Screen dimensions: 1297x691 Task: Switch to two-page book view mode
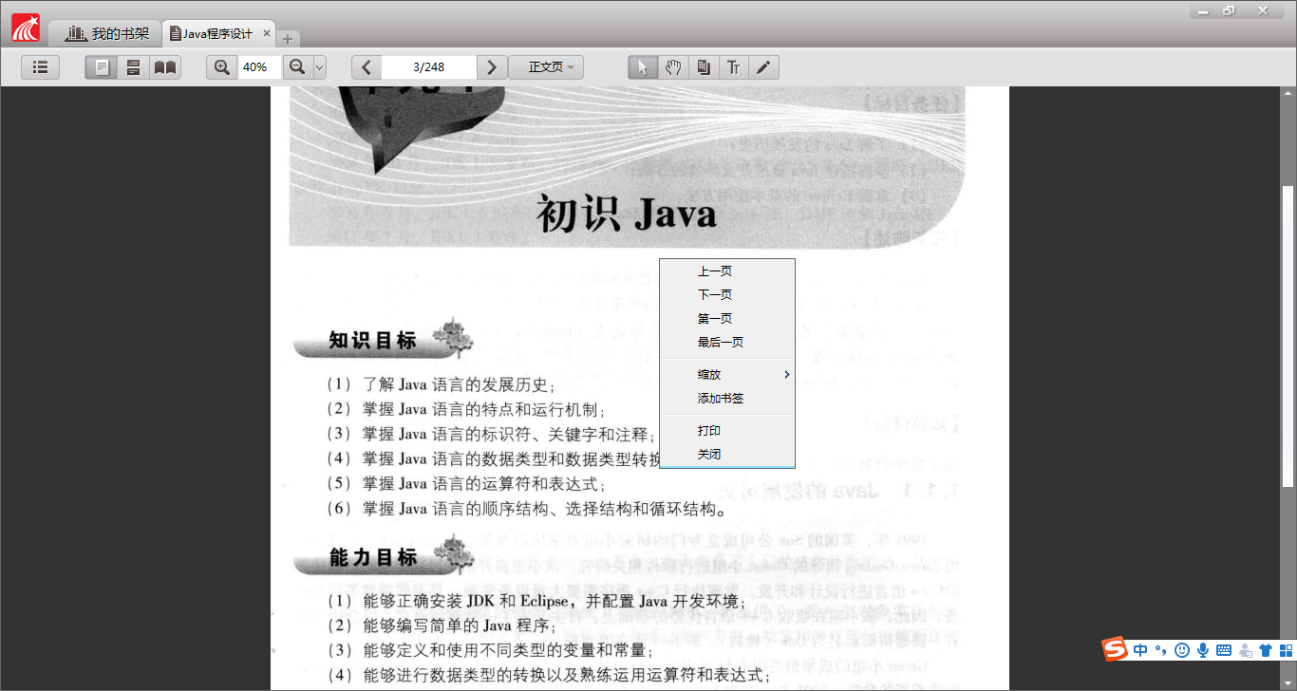(x=165, y=67)
